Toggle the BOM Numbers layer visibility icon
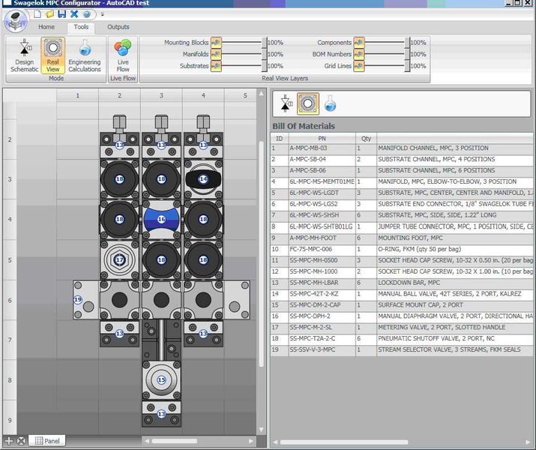The height and width of the screenshot is (450, 536). [358, 54]
